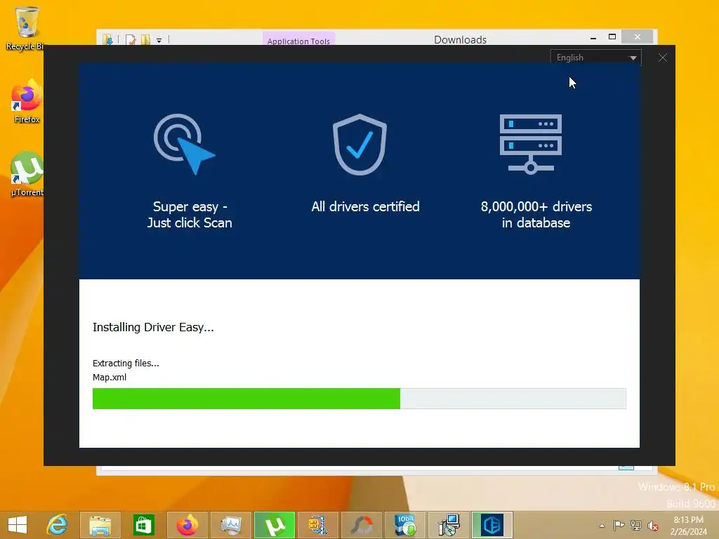719x539 pixels.
Task: Open the gray-red circular app taskbar icon
Action: click(x=362, y=525)
